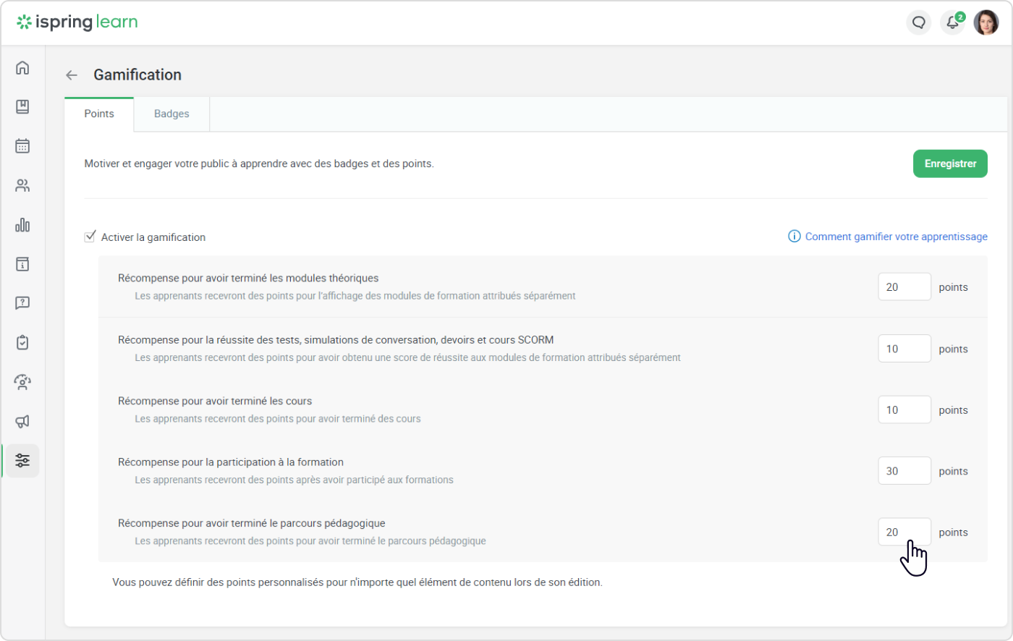1013x641 pixels.
Task: Open the user profile avatar
Action: 986,22
